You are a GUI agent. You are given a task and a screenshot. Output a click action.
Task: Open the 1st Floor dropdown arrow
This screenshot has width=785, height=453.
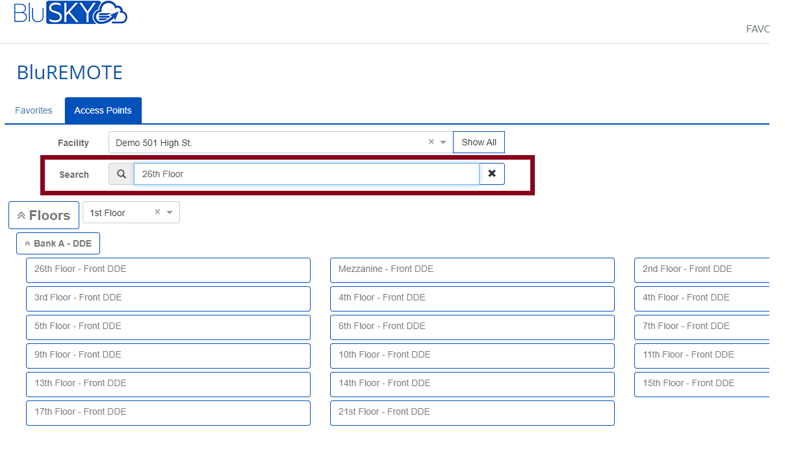170,212
